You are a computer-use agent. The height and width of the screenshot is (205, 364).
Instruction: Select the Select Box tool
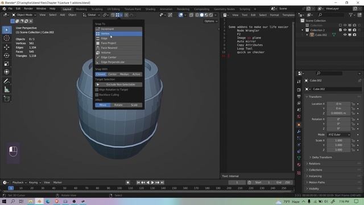(x=6, y=30)
